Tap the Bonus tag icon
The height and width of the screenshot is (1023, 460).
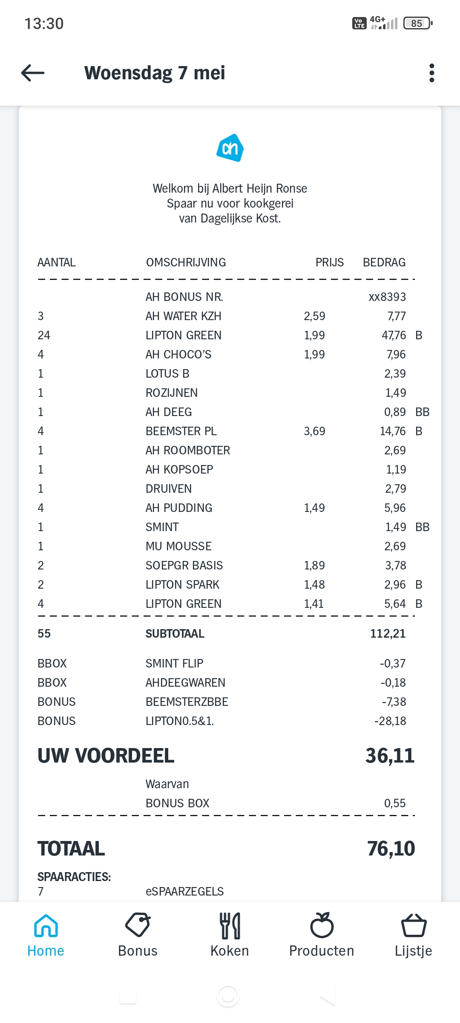click(x=138, y=925)
